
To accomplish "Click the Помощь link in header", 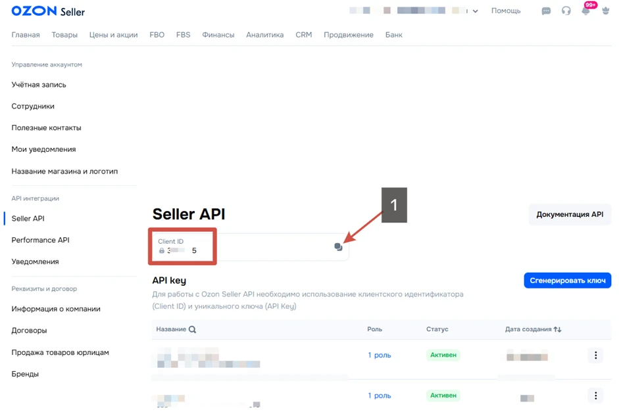I will click(505, 11).
